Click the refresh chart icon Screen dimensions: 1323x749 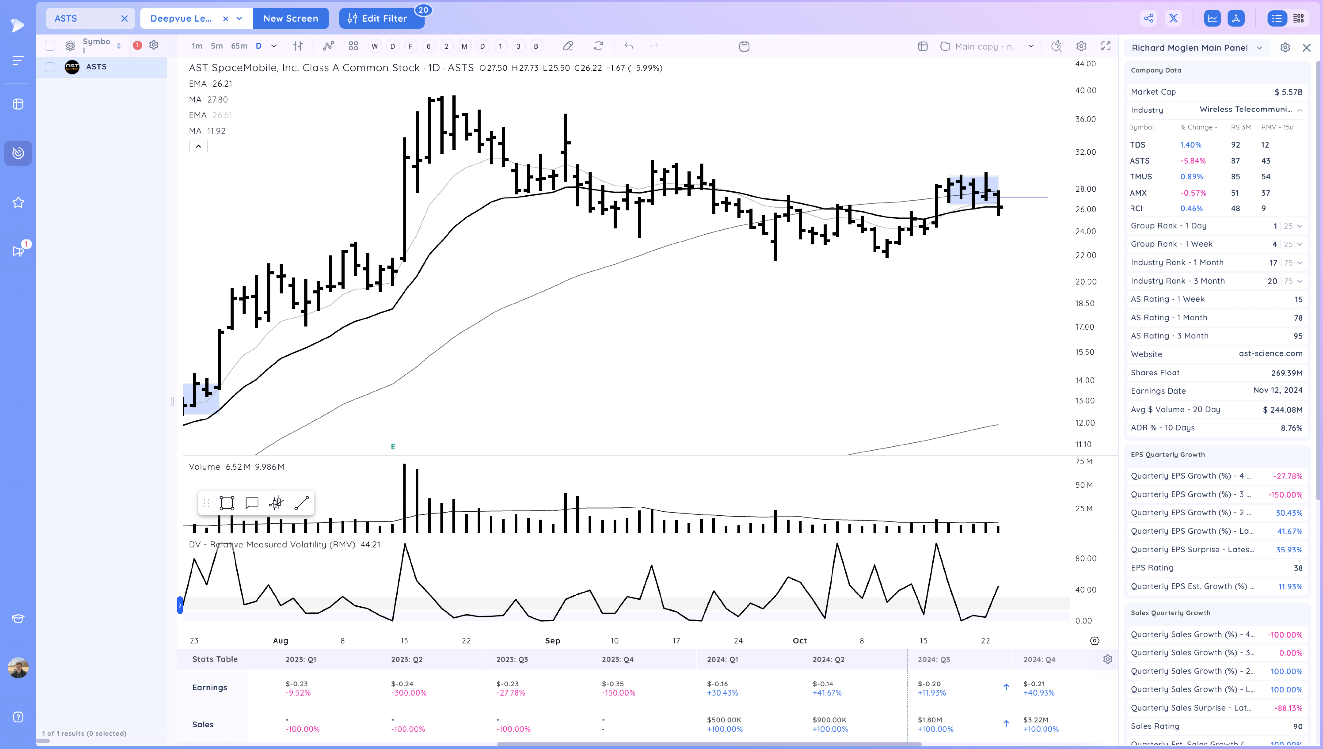599,46
